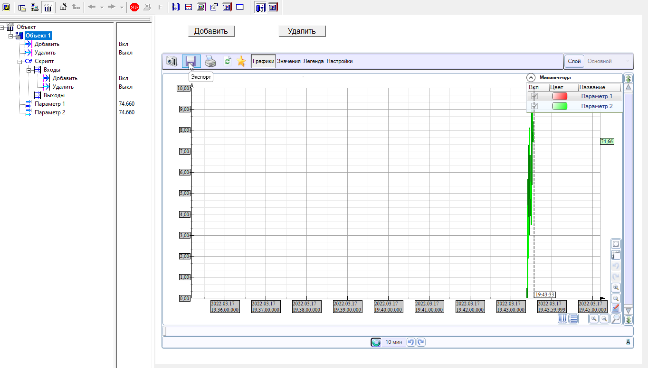This screenshot has height=368, width=648.
Task: Switch to the Значения tab
Action: 289,61
